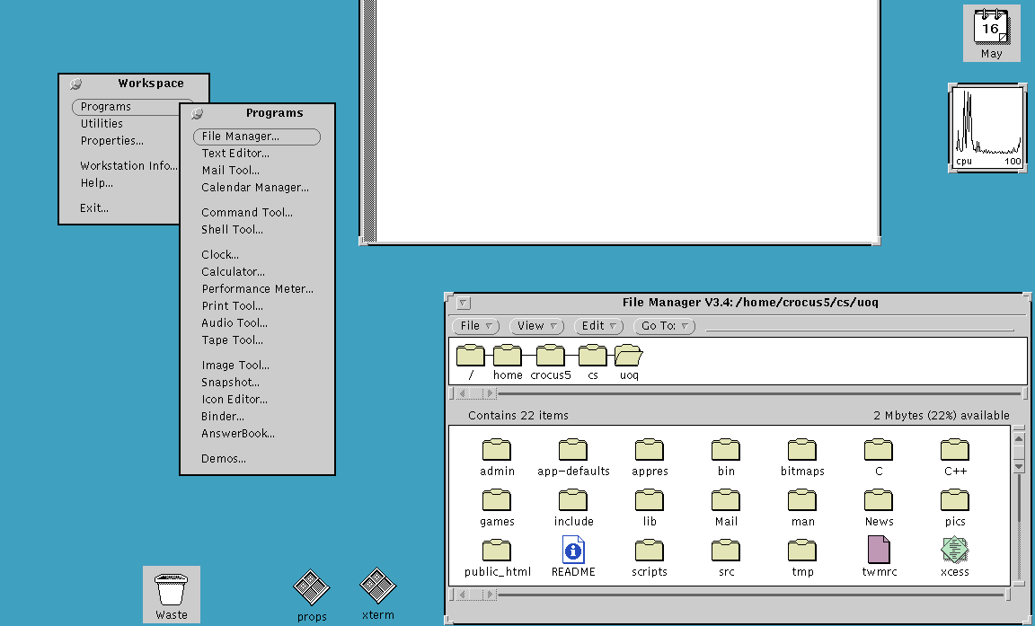Select the lib folder icon
The width and height of the screenshot is (1035, 626).
pyautogui.click(x=650, y=500)
